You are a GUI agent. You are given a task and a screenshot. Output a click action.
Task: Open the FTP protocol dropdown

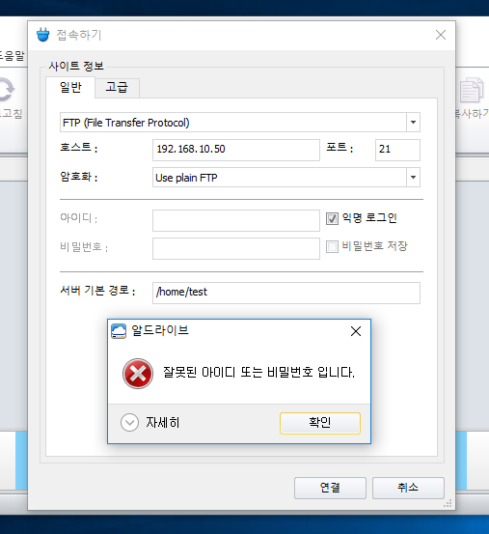pyautogui.click(x=413, y=123)
